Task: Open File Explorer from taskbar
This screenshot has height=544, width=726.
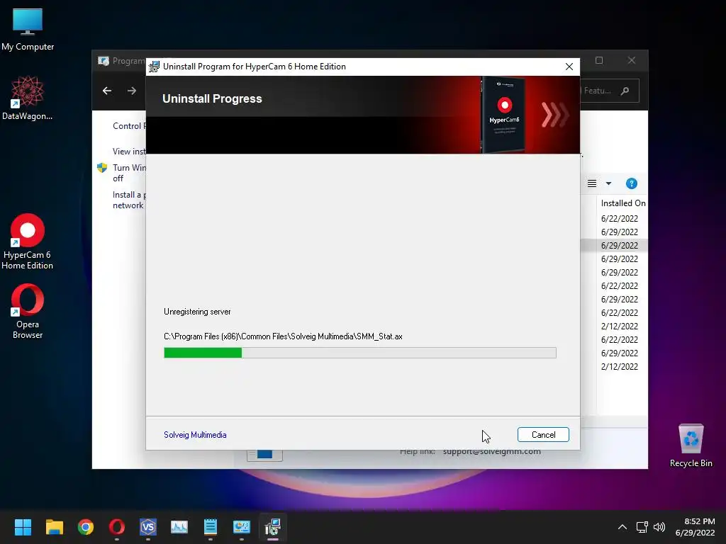Action: [x=54, y=527]
